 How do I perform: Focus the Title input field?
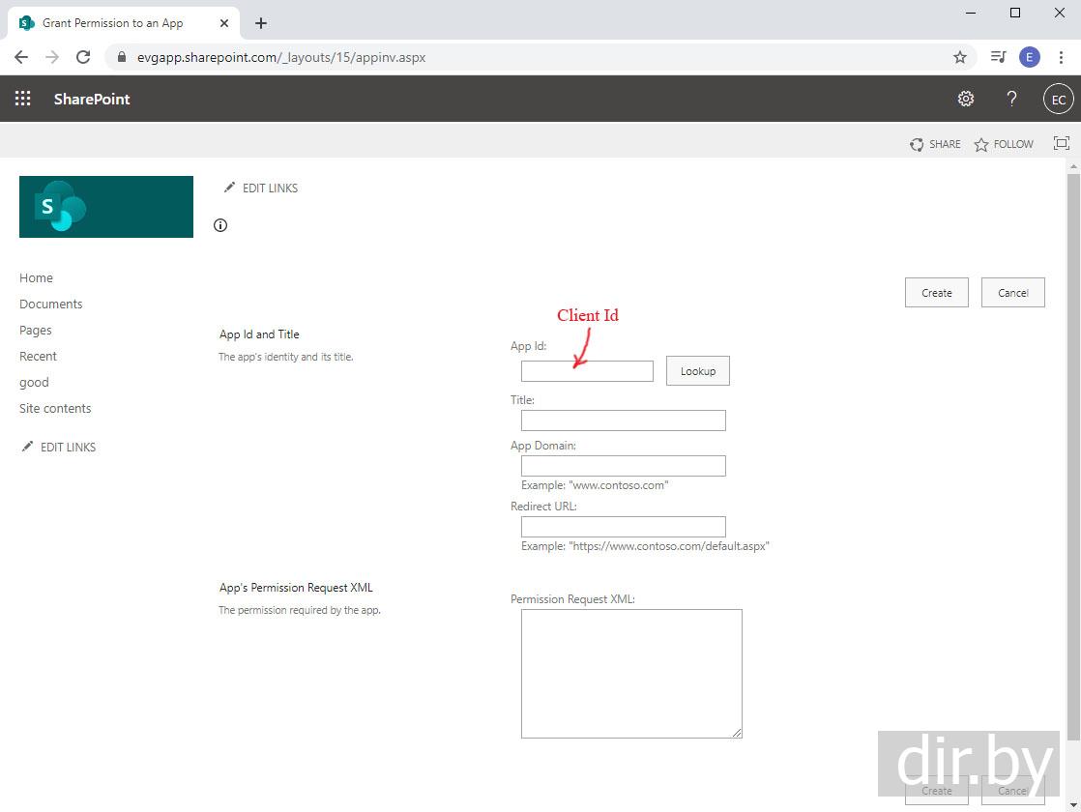624,420
